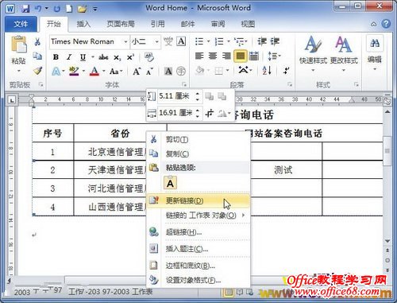Click the Paste clipboard icon
Image resolution: width=397 pixels, height=303 pixels.
pyautogui.click(x=18, y=44)
